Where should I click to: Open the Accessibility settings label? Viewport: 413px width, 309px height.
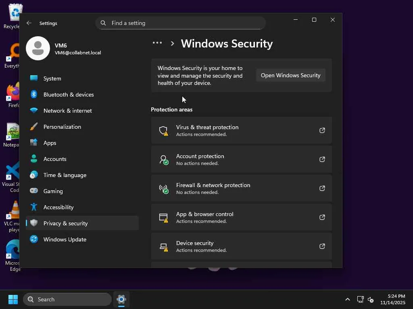58,207
